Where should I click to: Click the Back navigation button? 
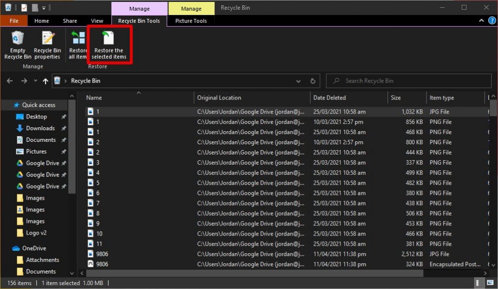point(9,81)
